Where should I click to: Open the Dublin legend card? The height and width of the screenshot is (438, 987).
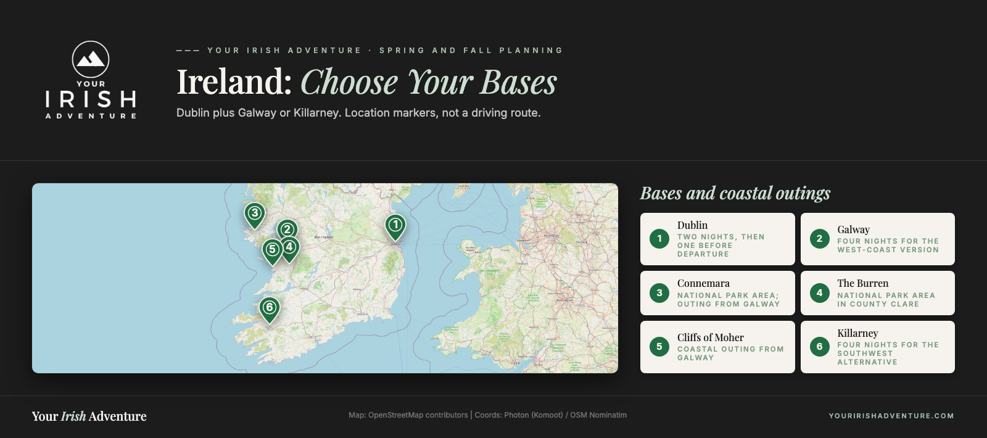(717, 239)
